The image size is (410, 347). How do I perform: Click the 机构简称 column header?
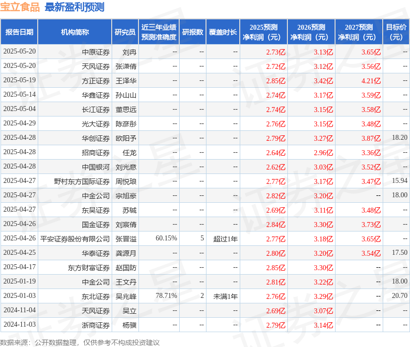click(75, 32)
